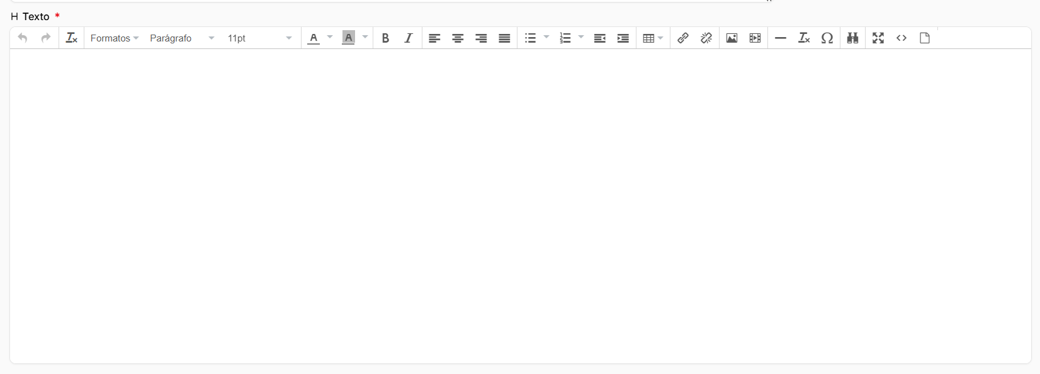
Task: Justify text with full-align button
Action: coord(504,38)
